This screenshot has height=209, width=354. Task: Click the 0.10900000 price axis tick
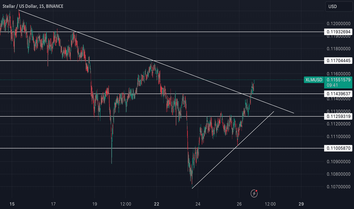(x=338, y=161)
